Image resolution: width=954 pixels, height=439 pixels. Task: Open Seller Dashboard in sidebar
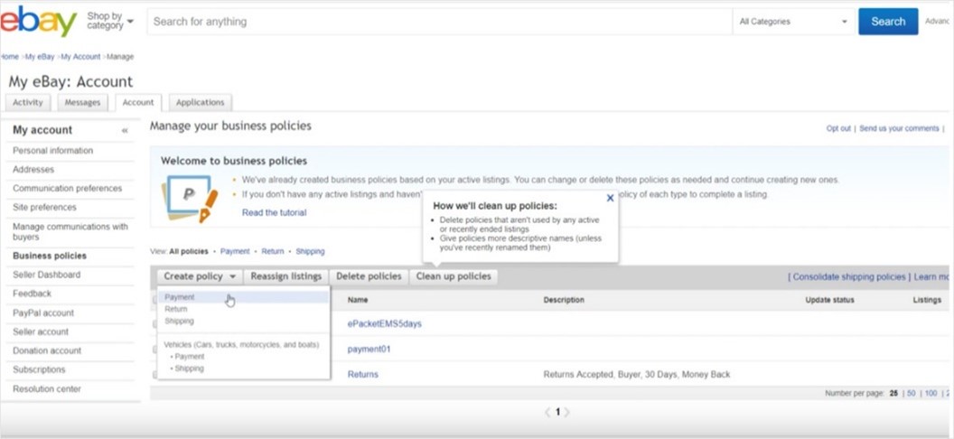coord(47,275)
